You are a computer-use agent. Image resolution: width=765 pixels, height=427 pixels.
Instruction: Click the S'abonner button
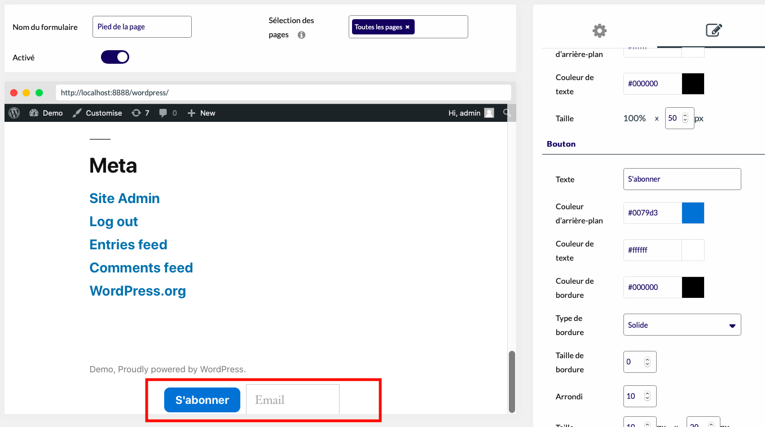click(x=202, y=400)
